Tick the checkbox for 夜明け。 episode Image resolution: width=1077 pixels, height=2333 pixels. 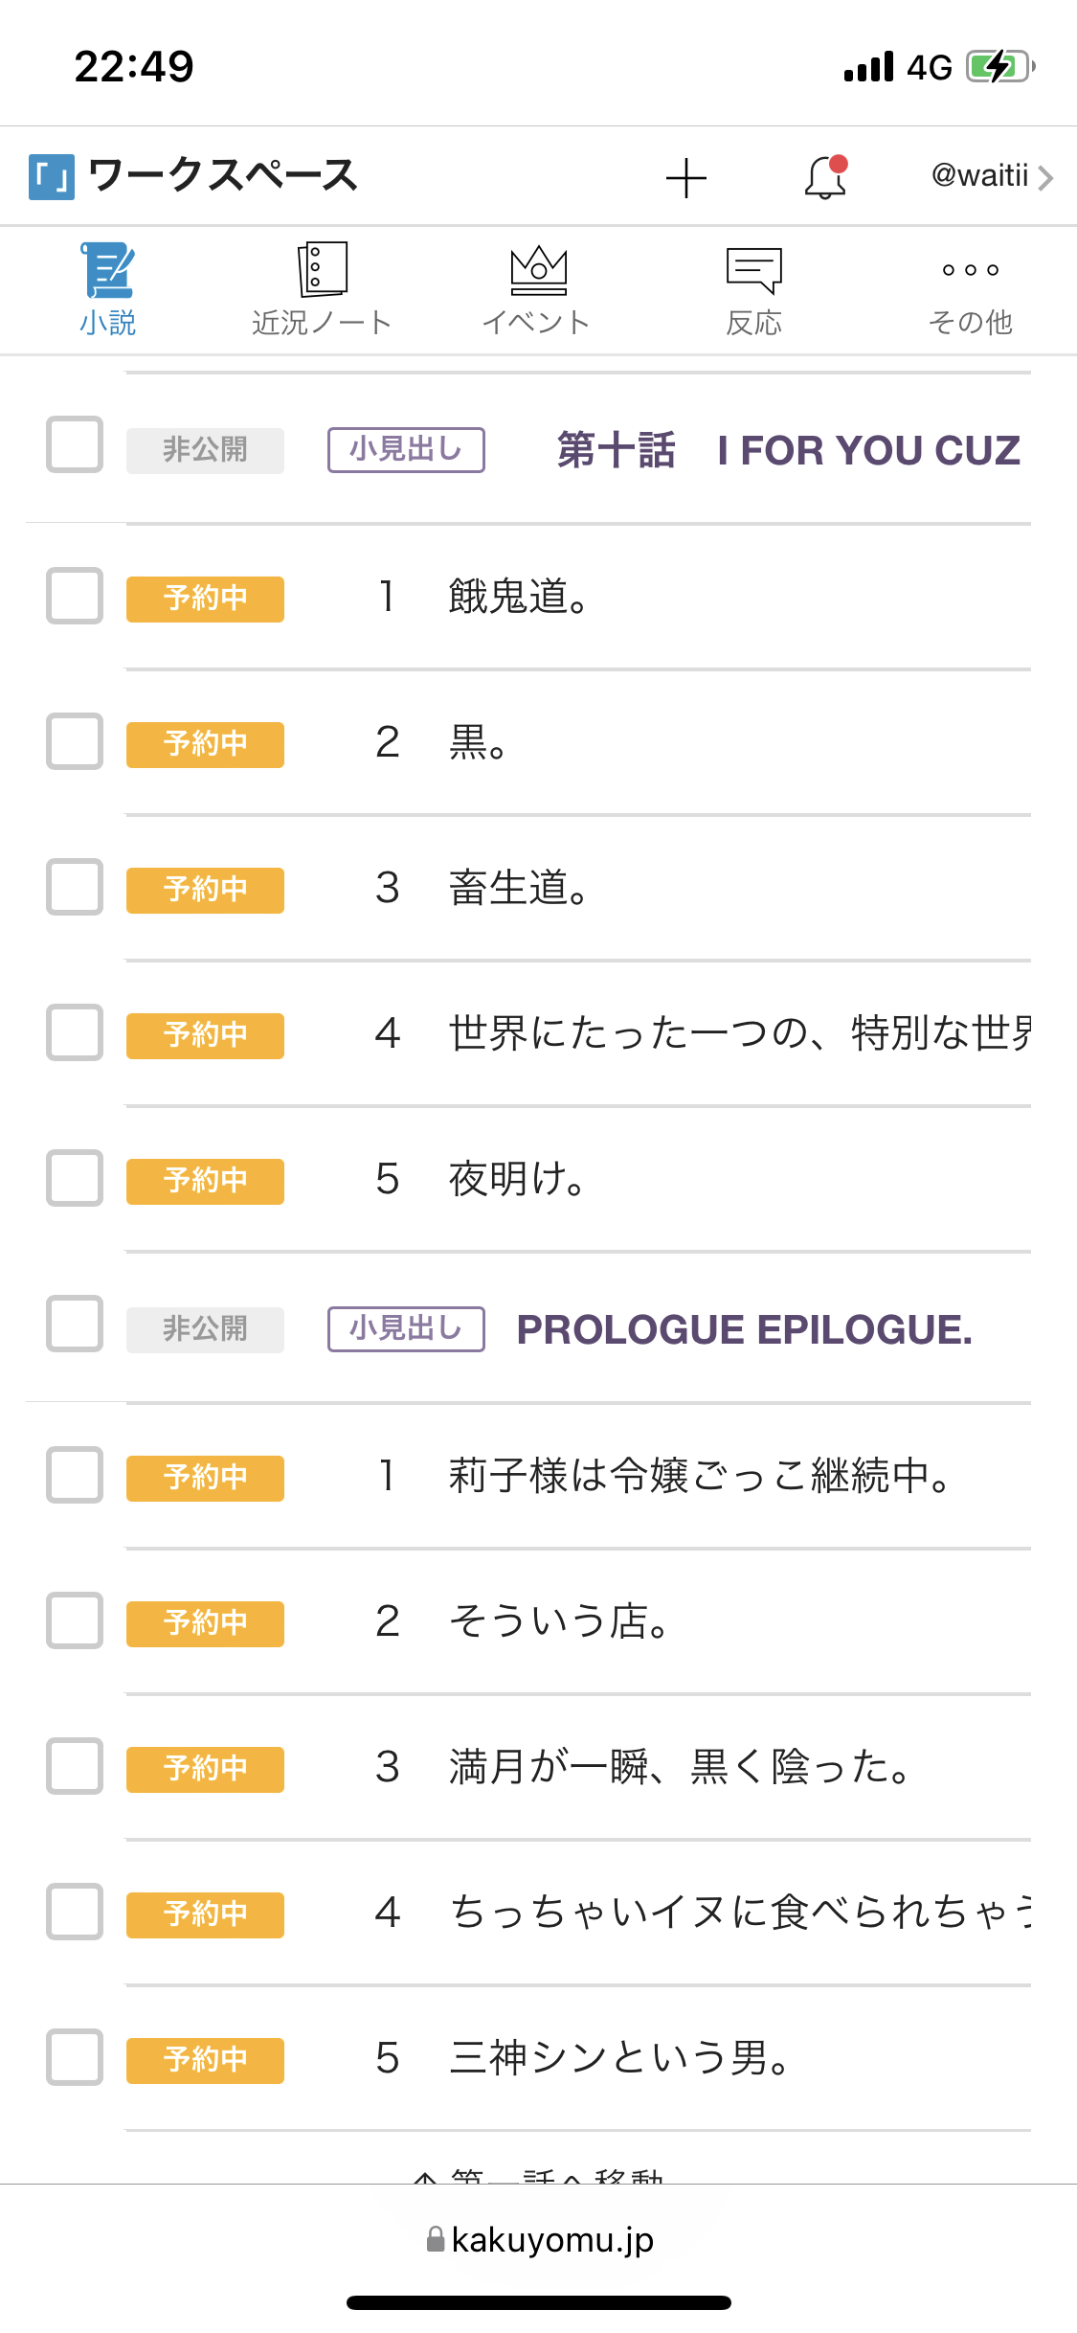(75, 1178)
